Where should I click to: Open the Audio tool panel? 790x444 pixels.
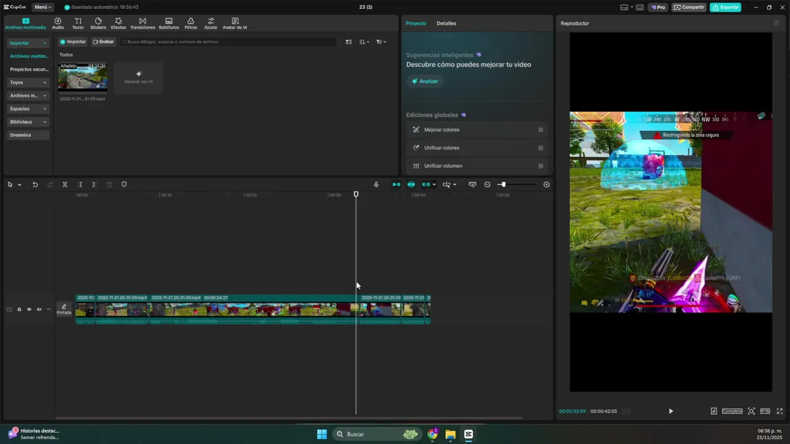pyautogui.click(x=57, y=23)
